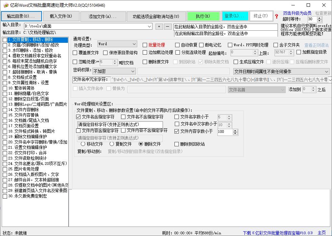
Task: Open the 查看正则语法 link
Action: 316,45
